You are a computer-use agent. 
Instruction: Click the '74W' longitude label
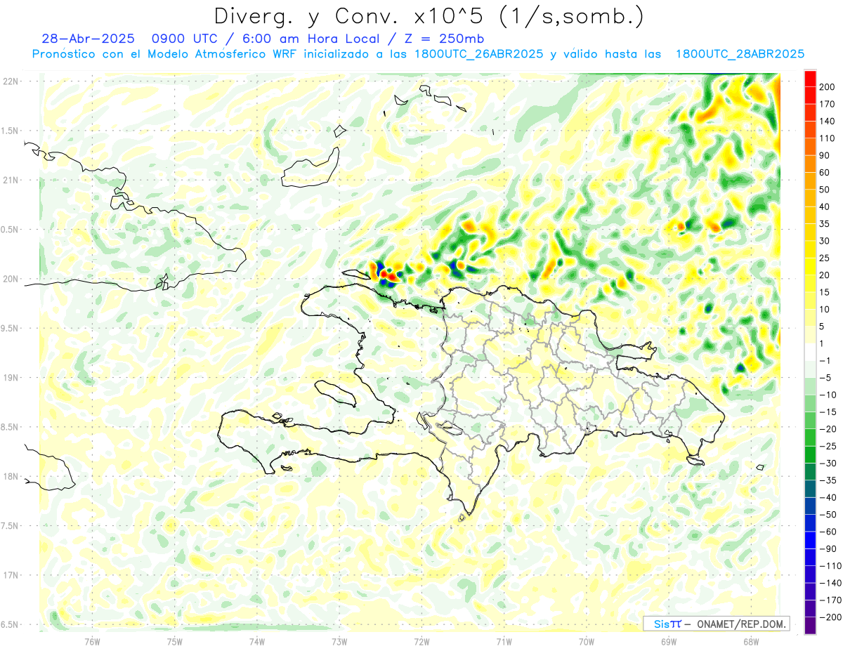click(257, 642)
